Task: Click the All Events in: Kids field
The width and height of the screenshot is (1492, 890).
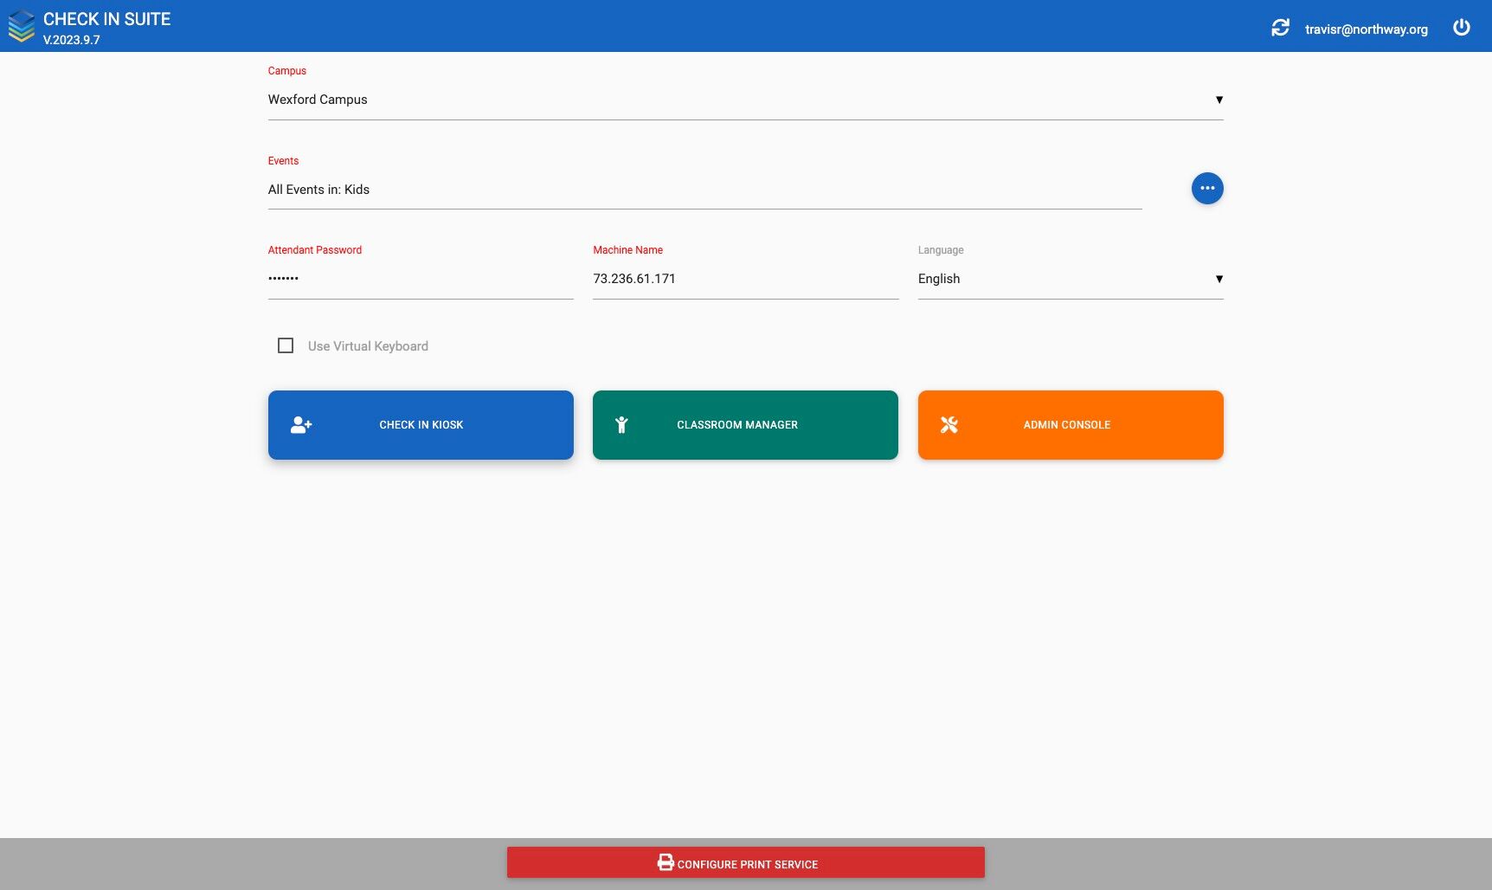Action: point(704,190)
